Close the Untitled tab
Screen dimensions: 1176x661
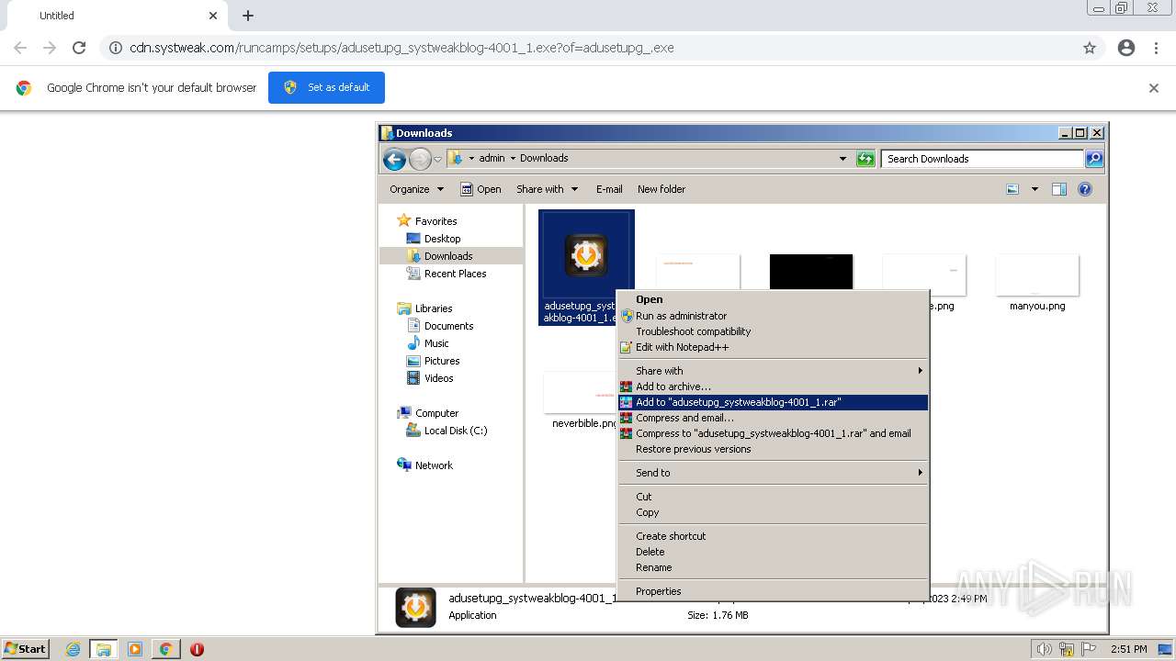(213, 16)
